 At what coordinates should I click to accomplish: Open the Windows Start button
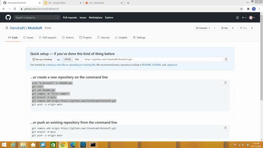point(4,145)
